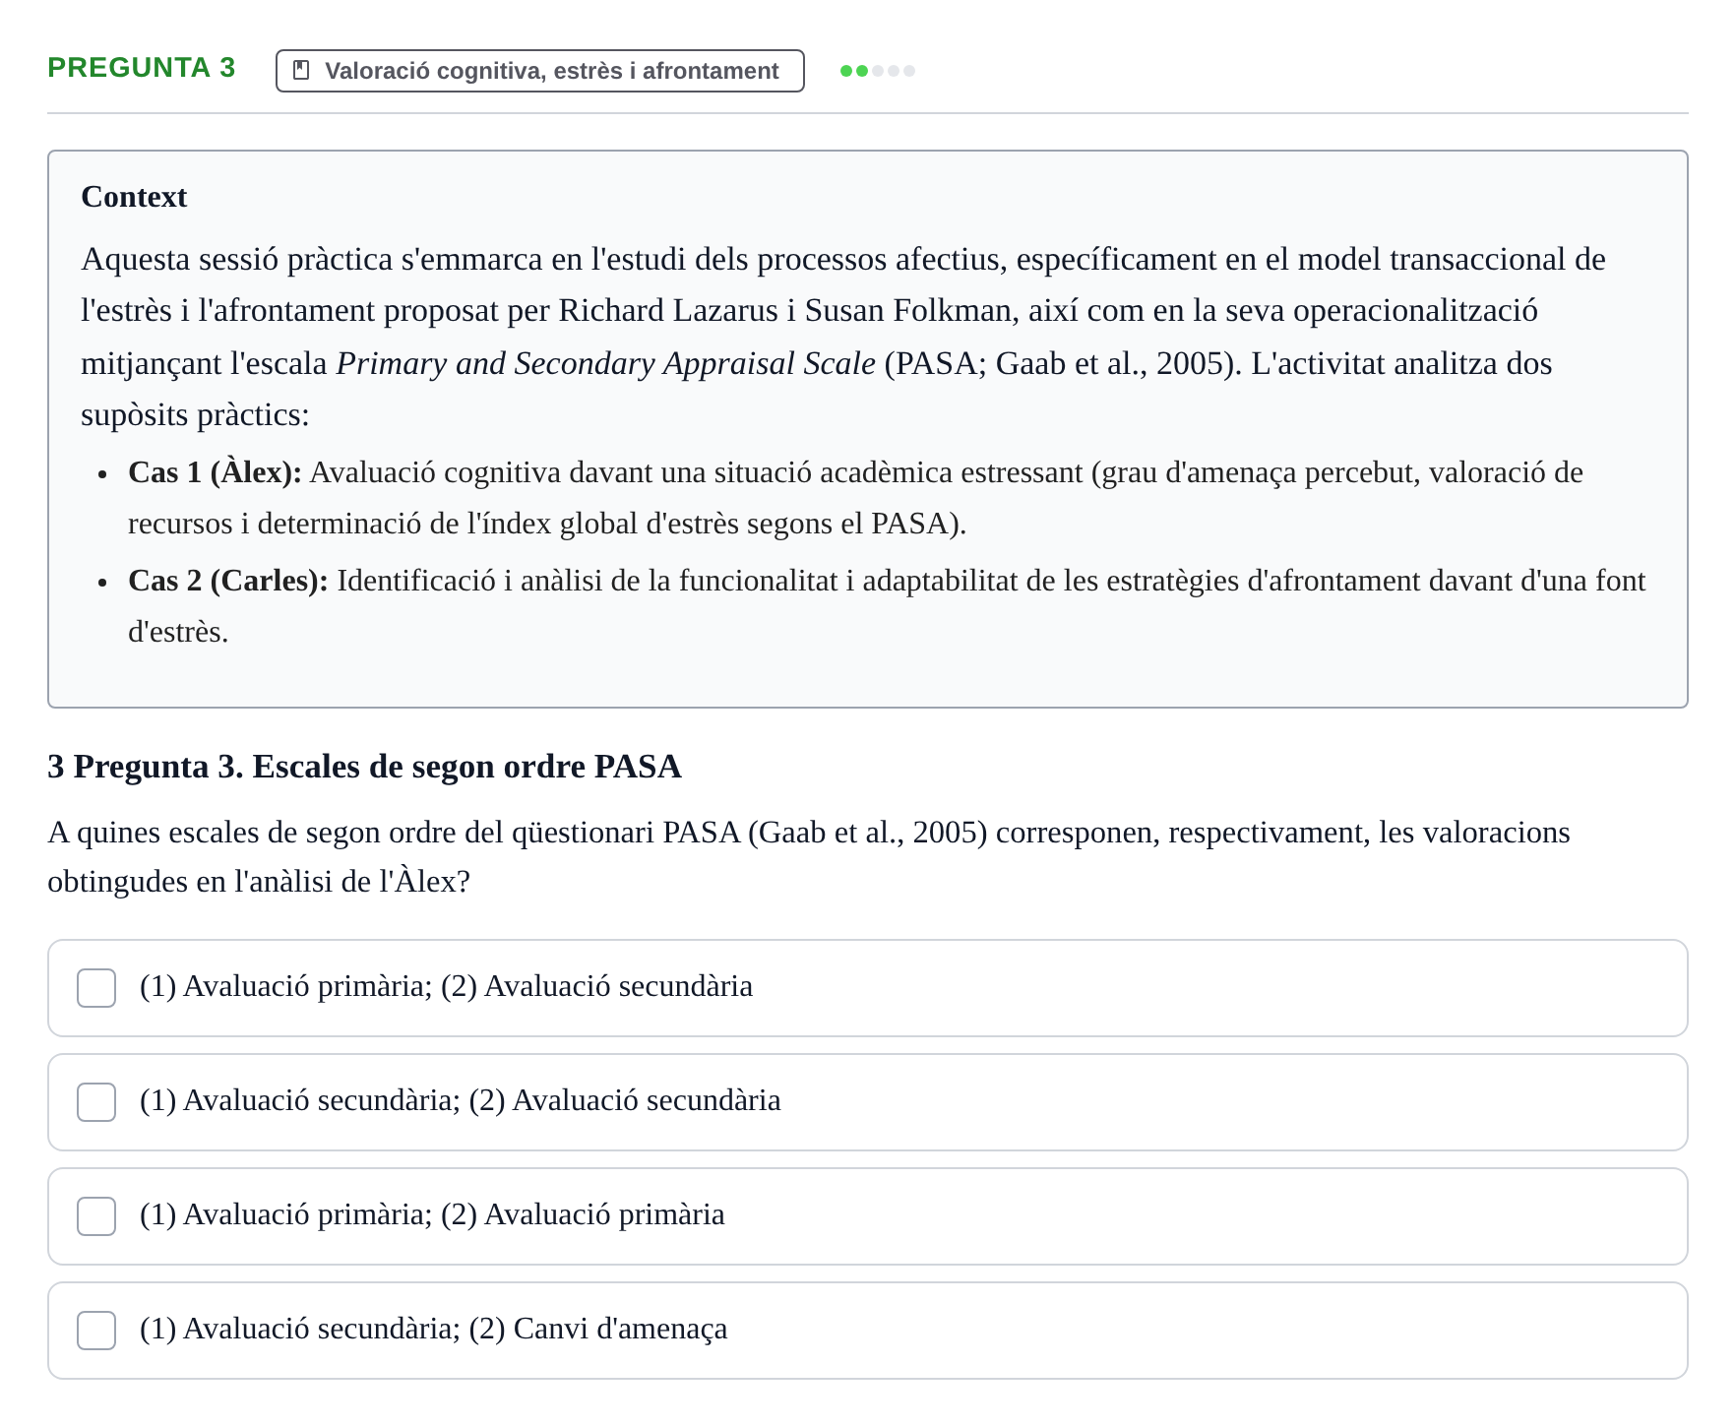
Task: Click the italic Primary and Secondary Appraisal Scale text
Action: click(606, 364)
